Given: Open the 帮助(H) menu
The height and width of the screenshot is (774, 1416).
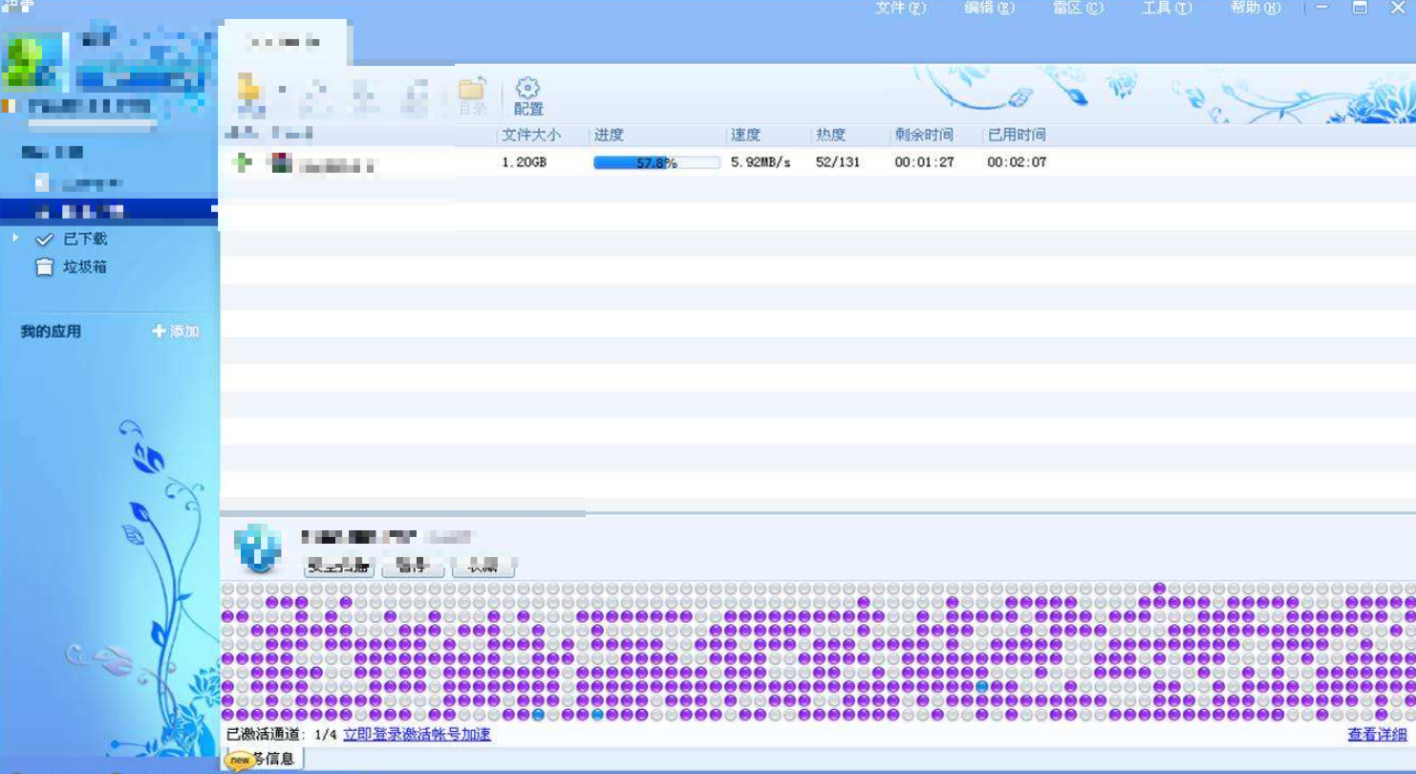Looking at the screenshot, I should tap(1255, 8).
